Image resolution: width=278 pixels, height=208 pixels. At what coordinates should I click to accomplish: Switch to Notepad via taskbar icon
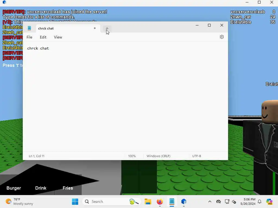pos(172,201)
